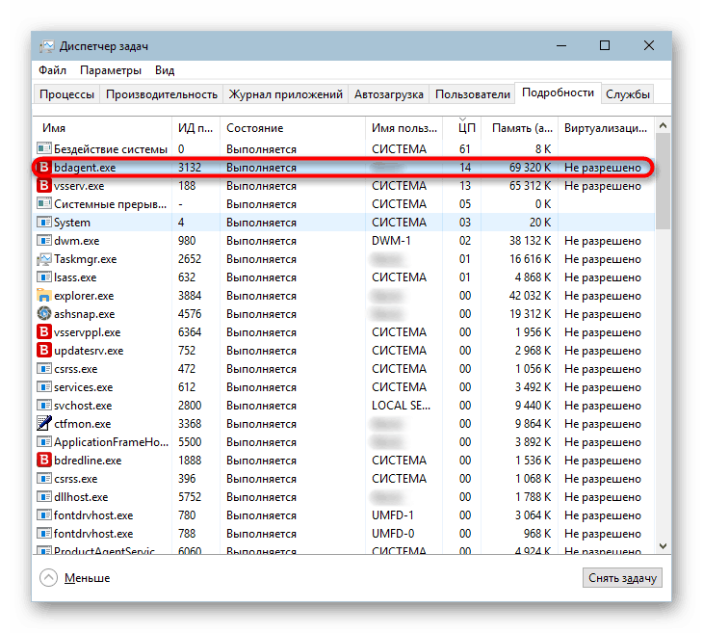
Task: Click icon of fontdrvhost.exe with PID 780
Action: click(x=44, y=515)
